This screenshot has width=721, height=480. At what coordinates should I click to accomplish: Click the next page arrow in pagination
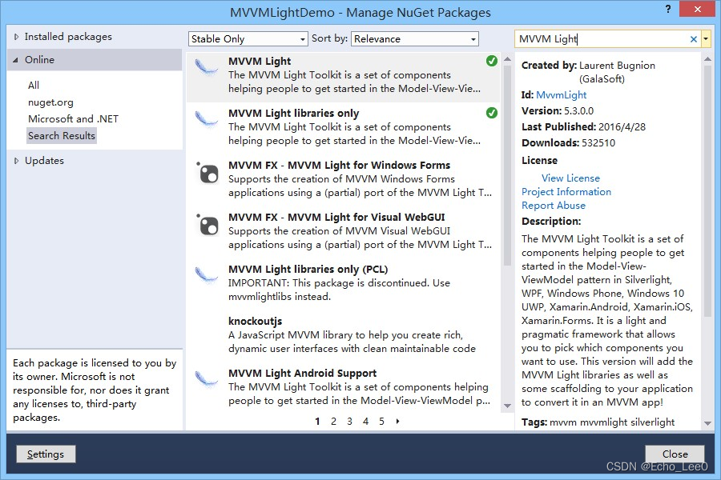(x=397, y=422)
